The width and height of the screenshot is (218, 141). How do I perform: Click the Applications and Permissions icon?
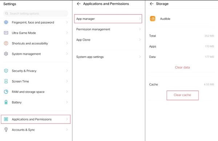click(6, 119)
